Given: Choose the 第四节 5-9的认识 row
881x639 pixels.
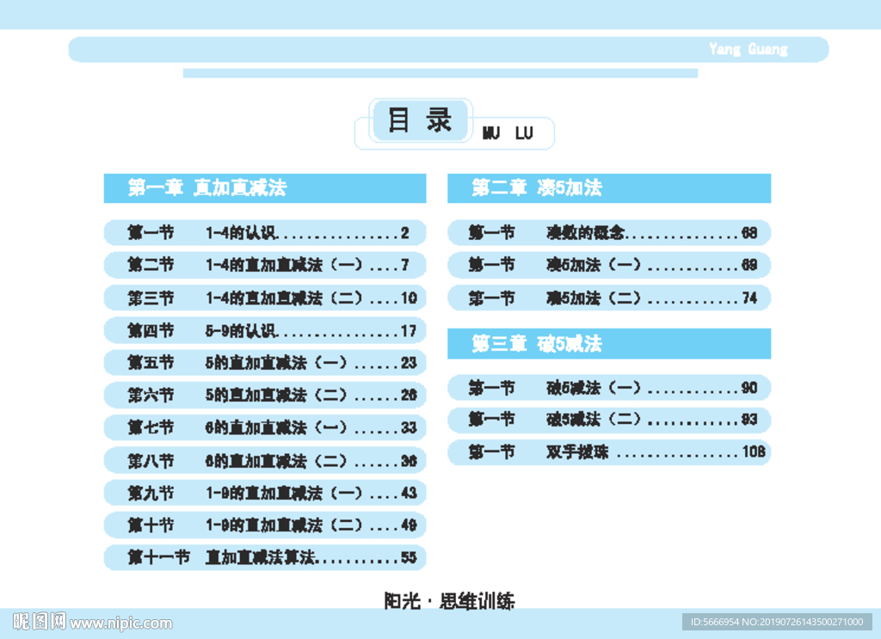Looking at the screenshot, I should point(265,330).
